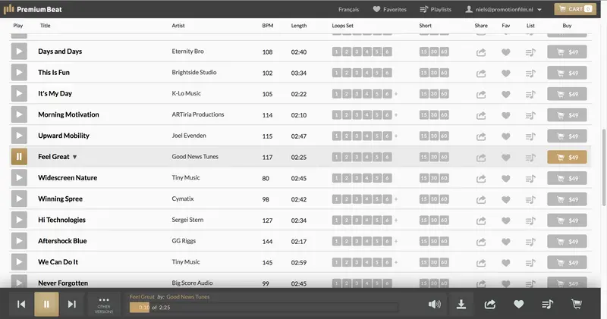Play the track Winning Spree
607x319 pixels.
[x=19, y=199]
